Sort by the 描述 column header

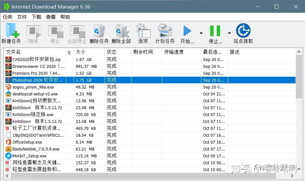pos(261,52)
